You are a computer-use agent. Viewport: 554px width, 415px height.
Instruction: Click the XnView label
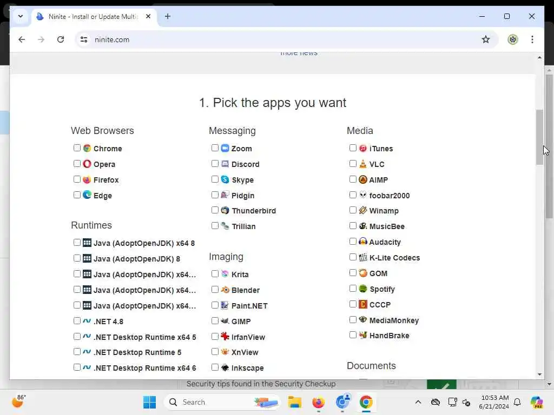pos(245,352)
